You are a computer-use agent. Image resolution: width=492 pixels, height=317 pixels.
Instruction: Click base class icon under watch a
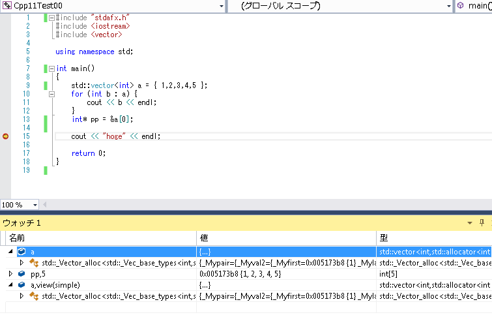(34, 263)
